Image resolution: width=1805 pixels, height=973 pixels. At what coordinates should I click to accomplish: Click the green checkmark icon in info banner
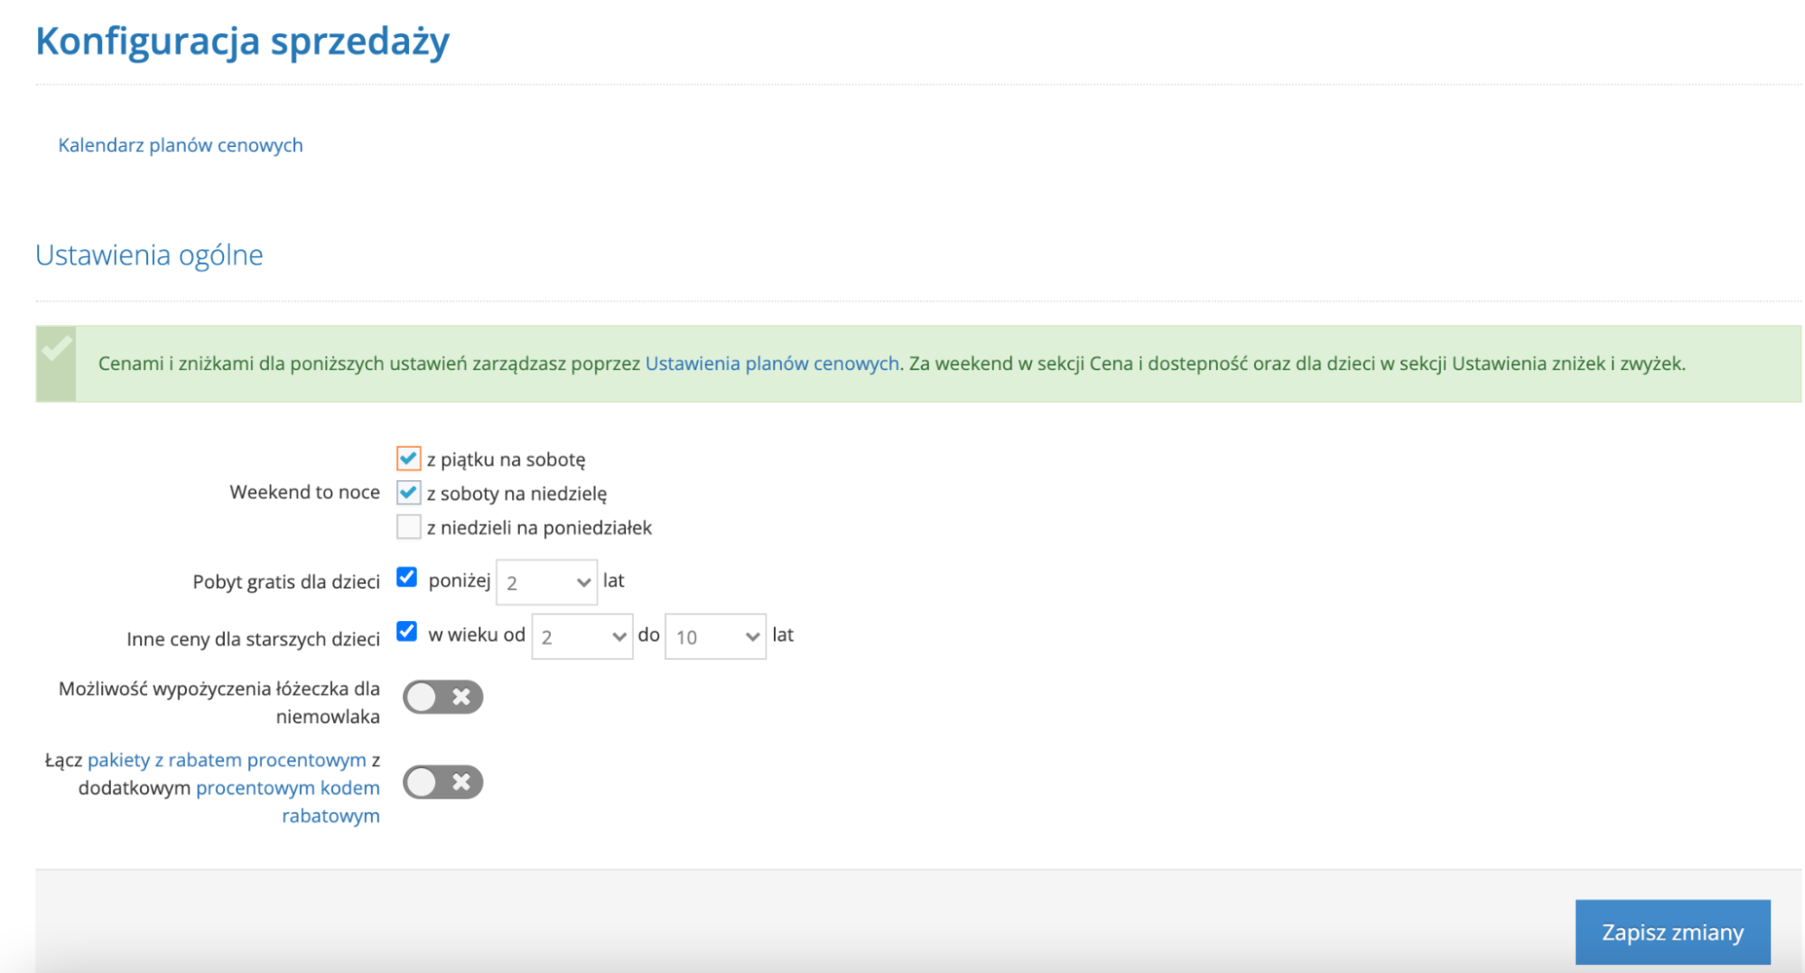pyautogui.click(x=56, y=349)
